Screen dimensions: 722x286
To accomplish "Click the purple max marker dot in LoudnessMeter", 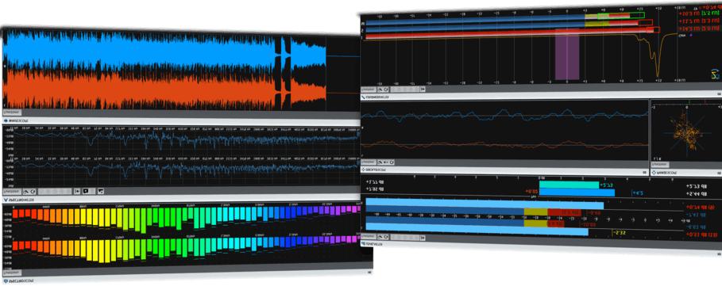I will click(x=691, y=35).
